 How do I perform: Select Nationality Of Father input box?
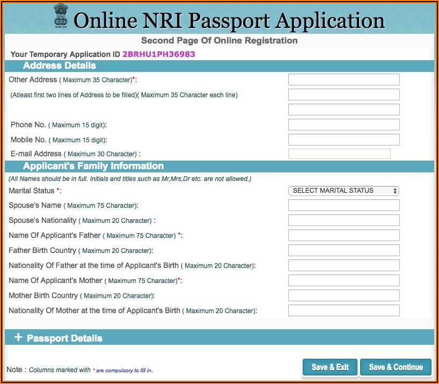click(343, 265)
